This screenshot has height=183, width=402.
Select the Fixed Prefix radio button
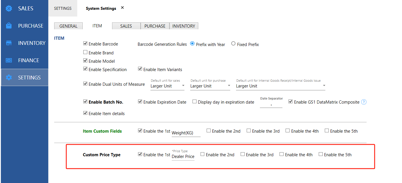click(x=233, y=44)
